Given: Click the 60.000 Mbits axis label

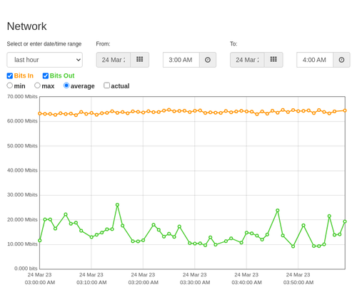Looking at the screenshot, I should 22,121.
